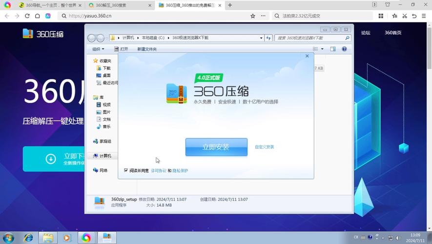Viewport: 432px width, 244px height.
Task: Close the 360压缩 browser tab
Action: click(220, 5)
